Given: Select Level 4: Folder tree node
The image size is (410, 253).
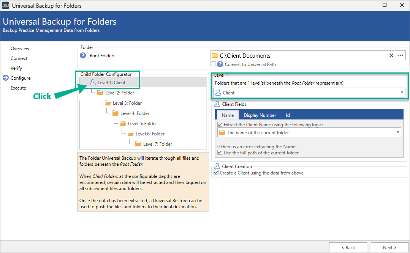Looking at the screenshot, I should click(x=135, y=113).
